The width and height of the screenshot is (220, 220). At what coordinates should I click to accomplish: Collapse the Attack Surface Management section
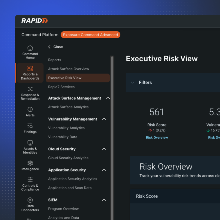point(108,98)
